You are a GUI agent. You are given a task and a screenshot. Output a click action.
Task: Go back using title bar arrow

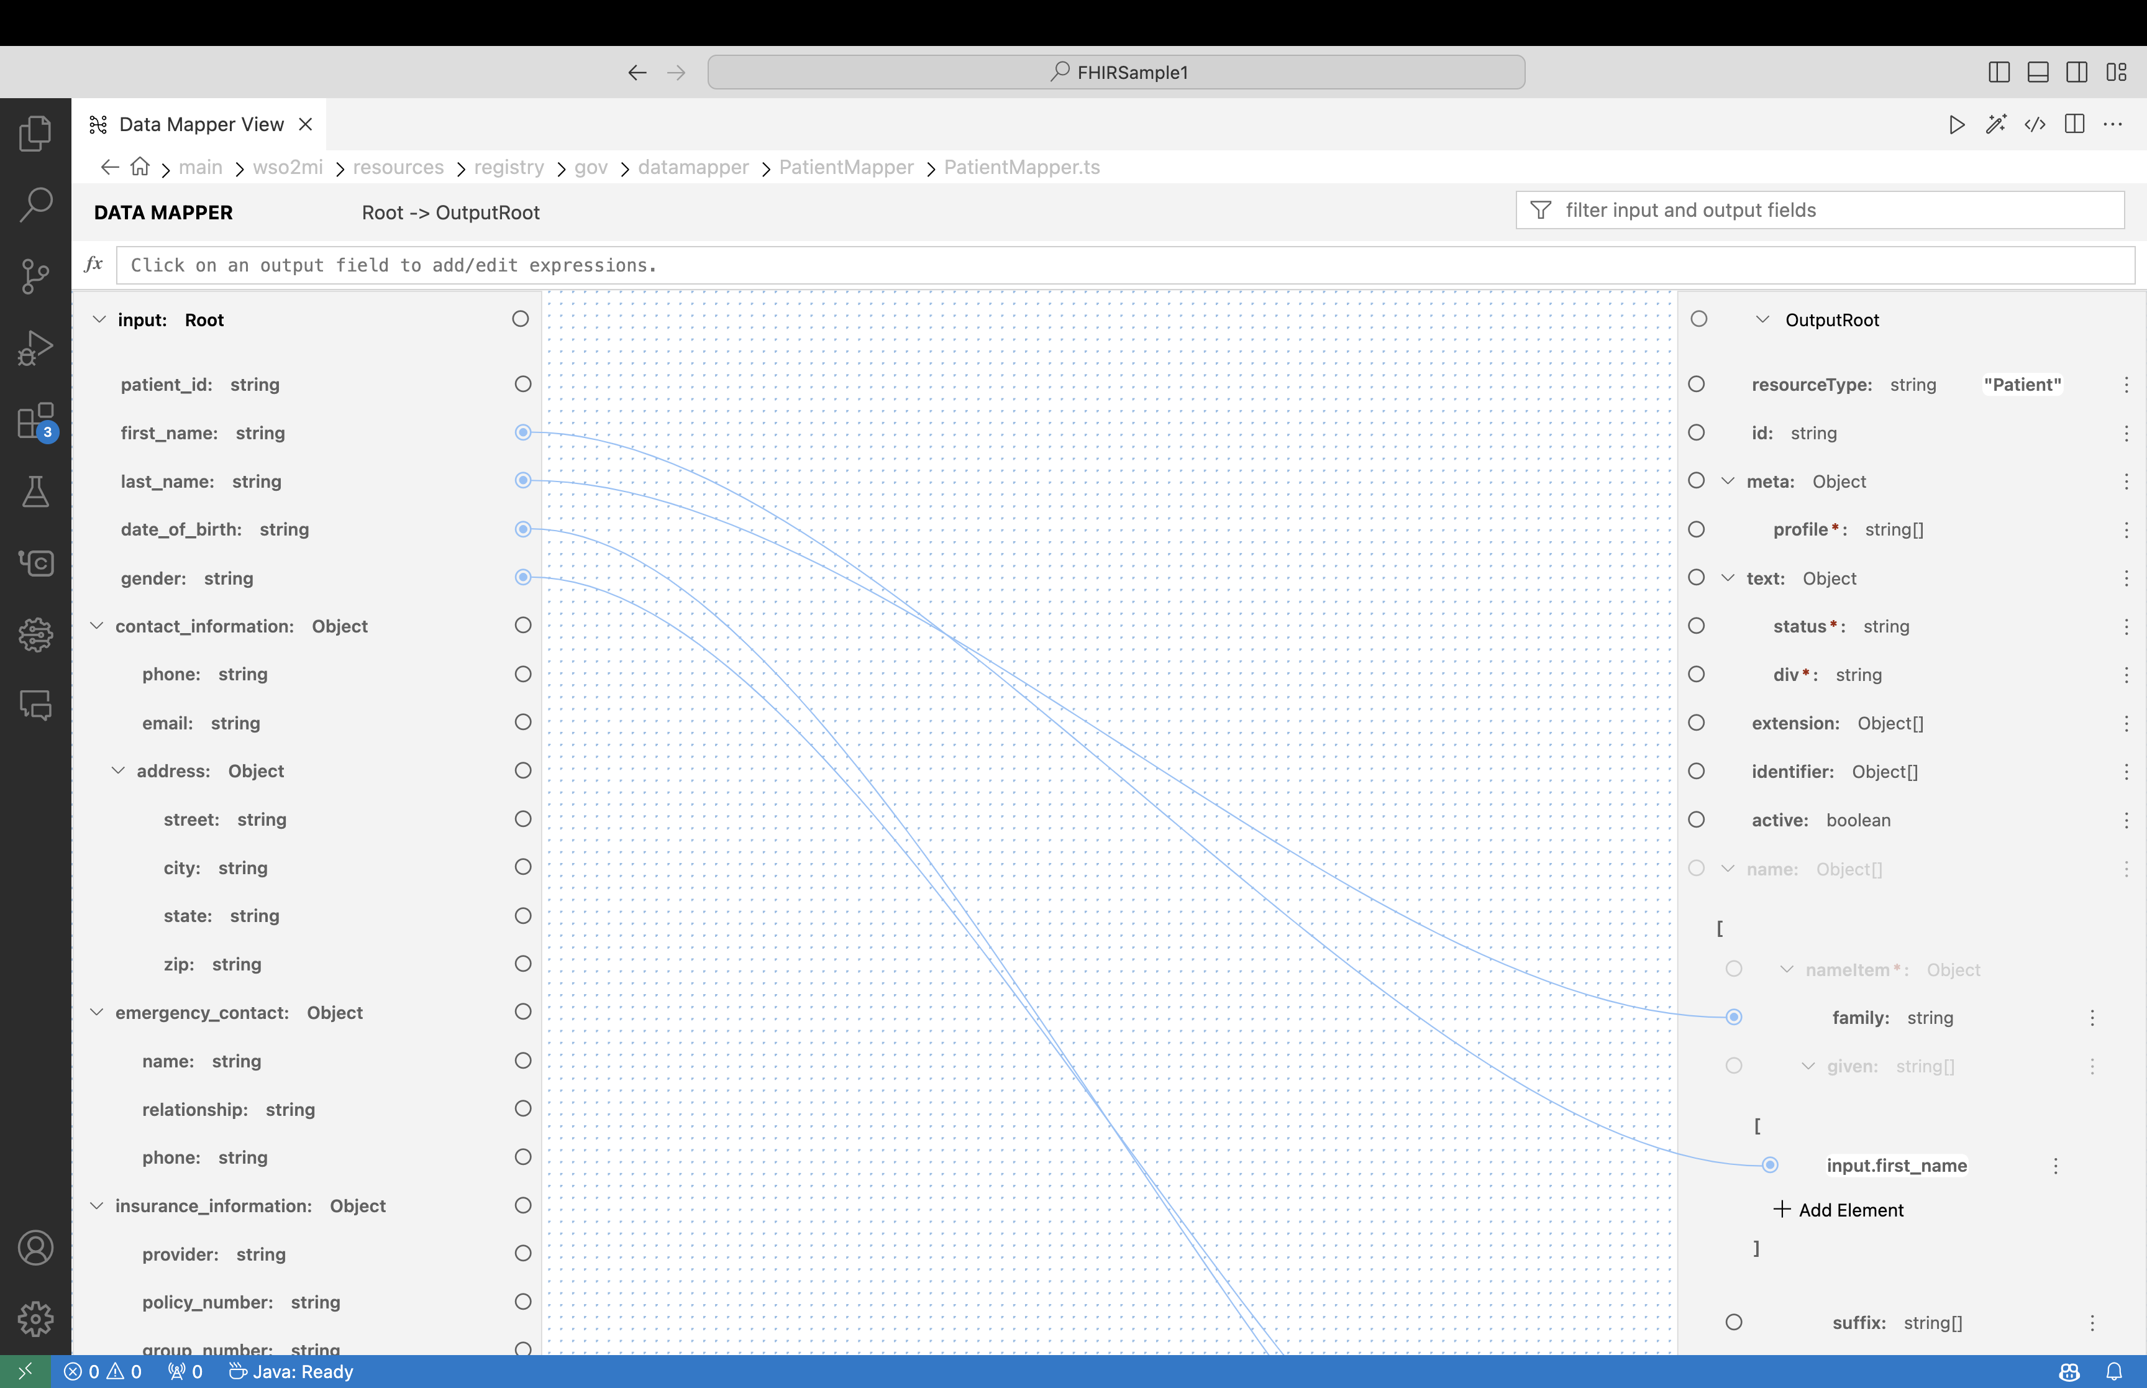click(637, 72)
